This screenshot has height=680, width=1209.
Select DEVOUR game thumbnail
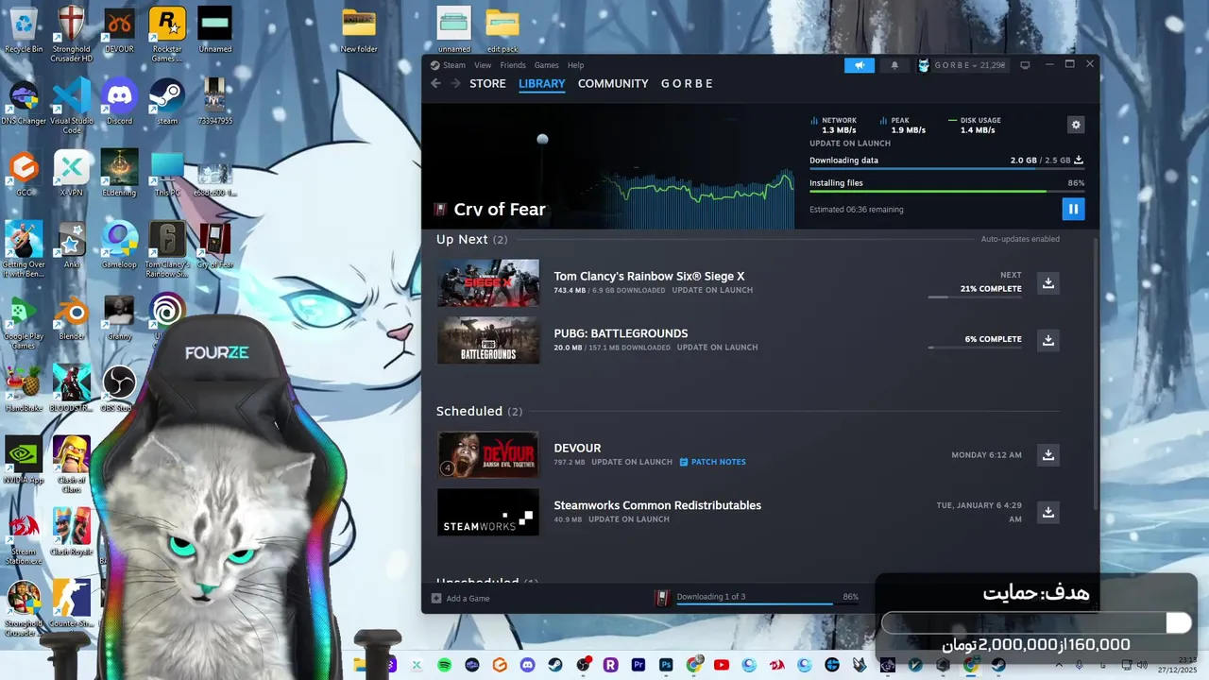pos(488,455)
